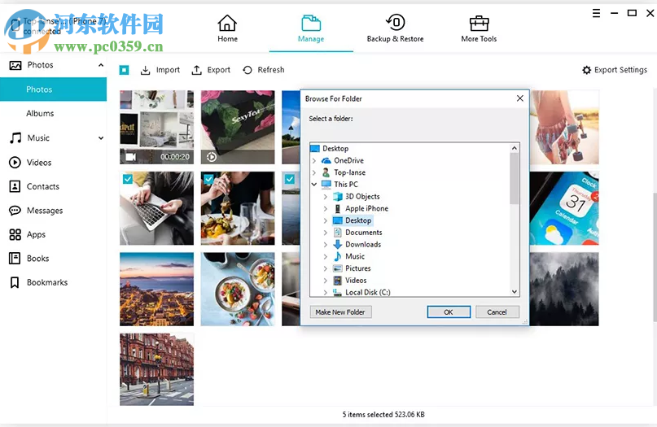
Task: Select the calendar app icon photo
Action: click(x=564, y=208)
